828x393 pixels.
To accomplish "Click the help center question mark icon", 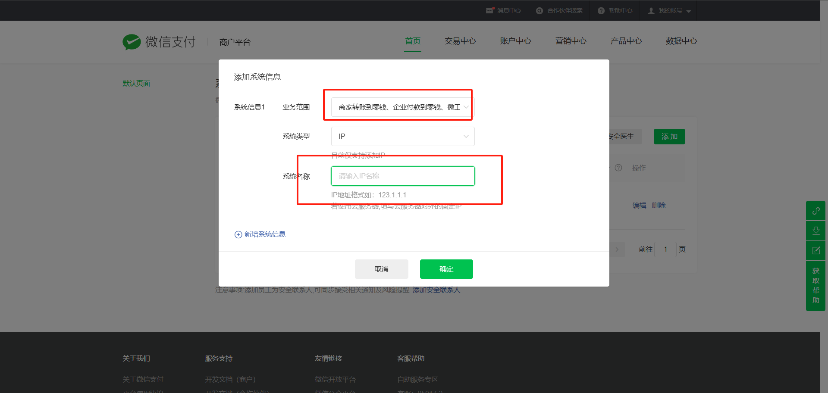I will 601,11.
